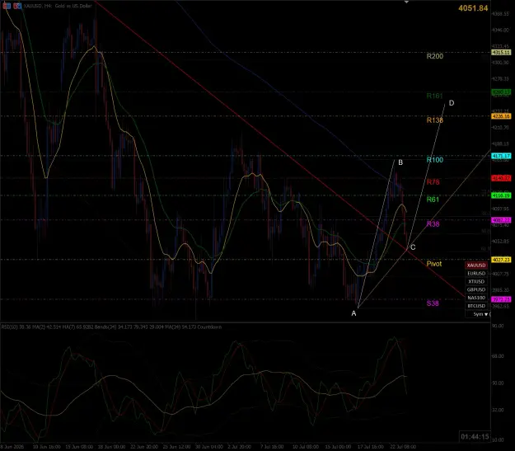Click the current price 4051.84 label
The width and height of the screenshot is (515, 451).
pyautogui.click(x=473, y=8)
